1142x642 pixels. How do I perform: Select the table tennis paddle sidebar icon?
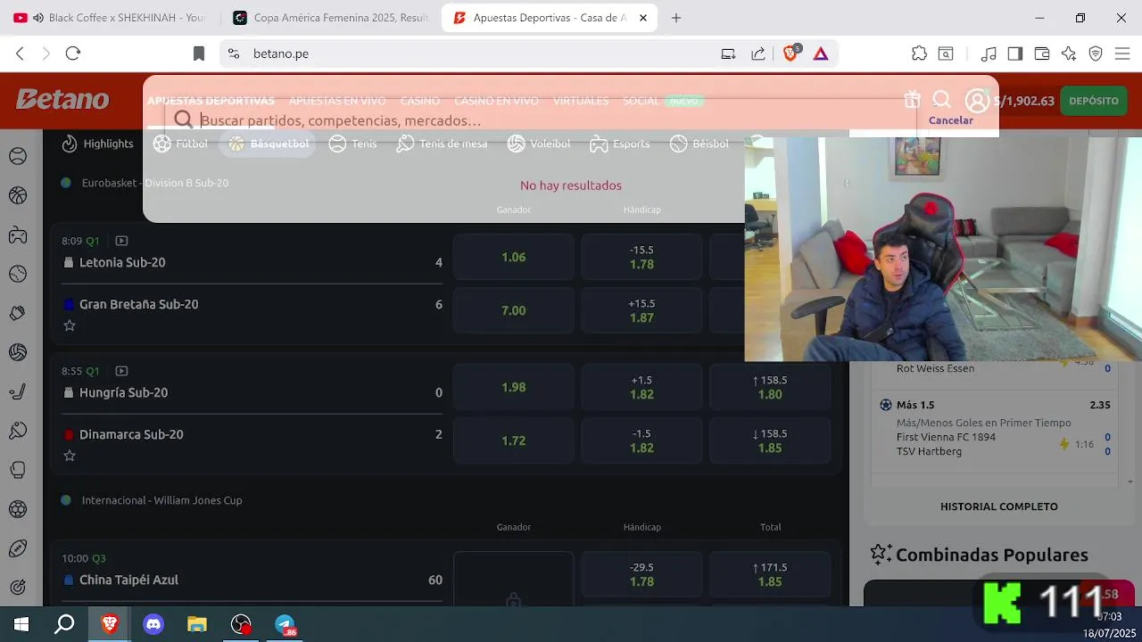[x=18, y=431]
